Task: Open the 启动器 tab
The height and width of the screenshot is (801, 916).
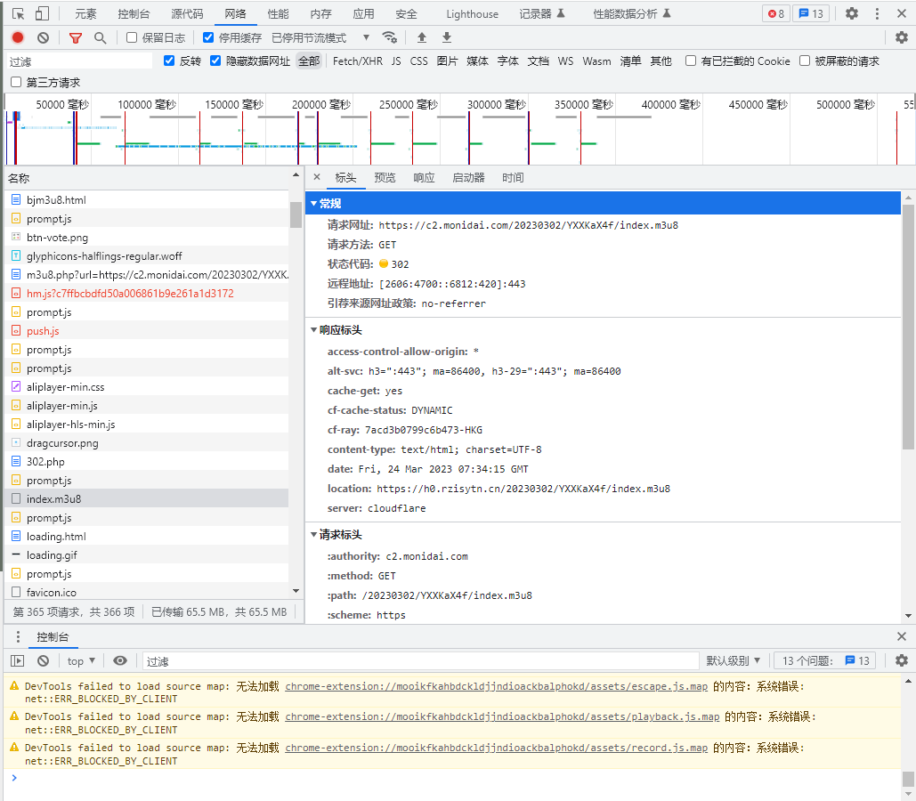Action: (468, 178)
